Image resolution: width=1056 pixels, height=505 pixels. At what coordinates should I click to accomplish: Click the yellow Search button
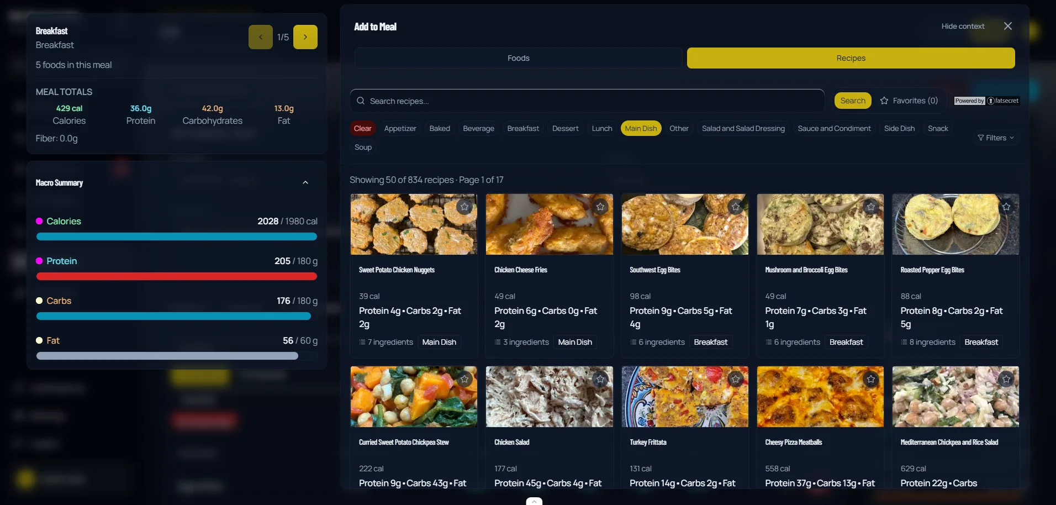[x=853, y=101]
